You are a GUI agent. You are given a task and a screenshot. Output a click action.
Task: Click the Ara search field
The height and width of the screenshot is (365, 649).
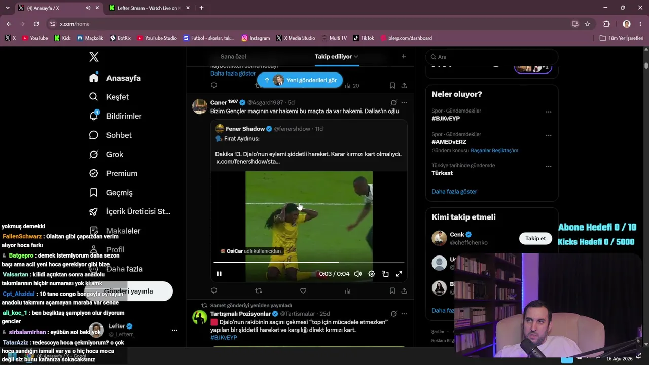pyautogui.click(x=492, y=57)
